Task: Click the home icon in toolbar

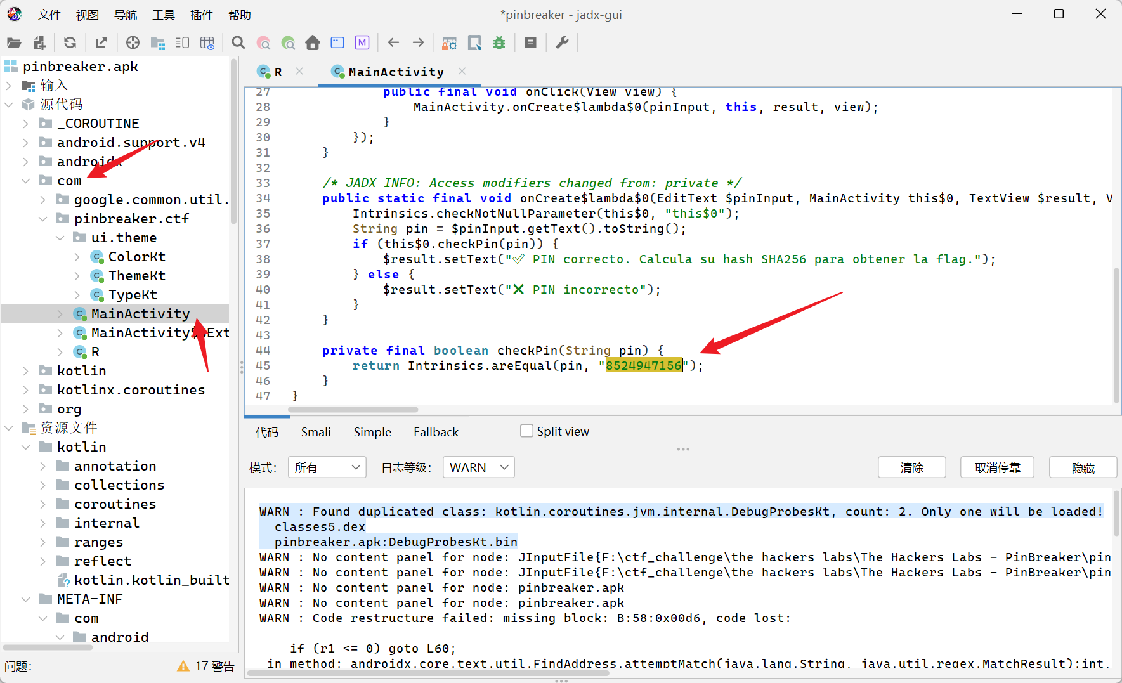Action: 313,42
